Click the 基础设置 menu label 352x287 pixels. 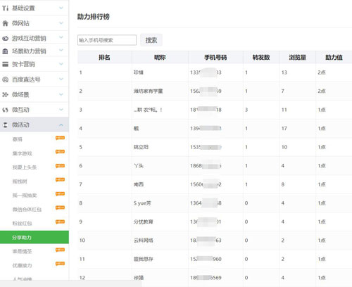click(23, 8)
